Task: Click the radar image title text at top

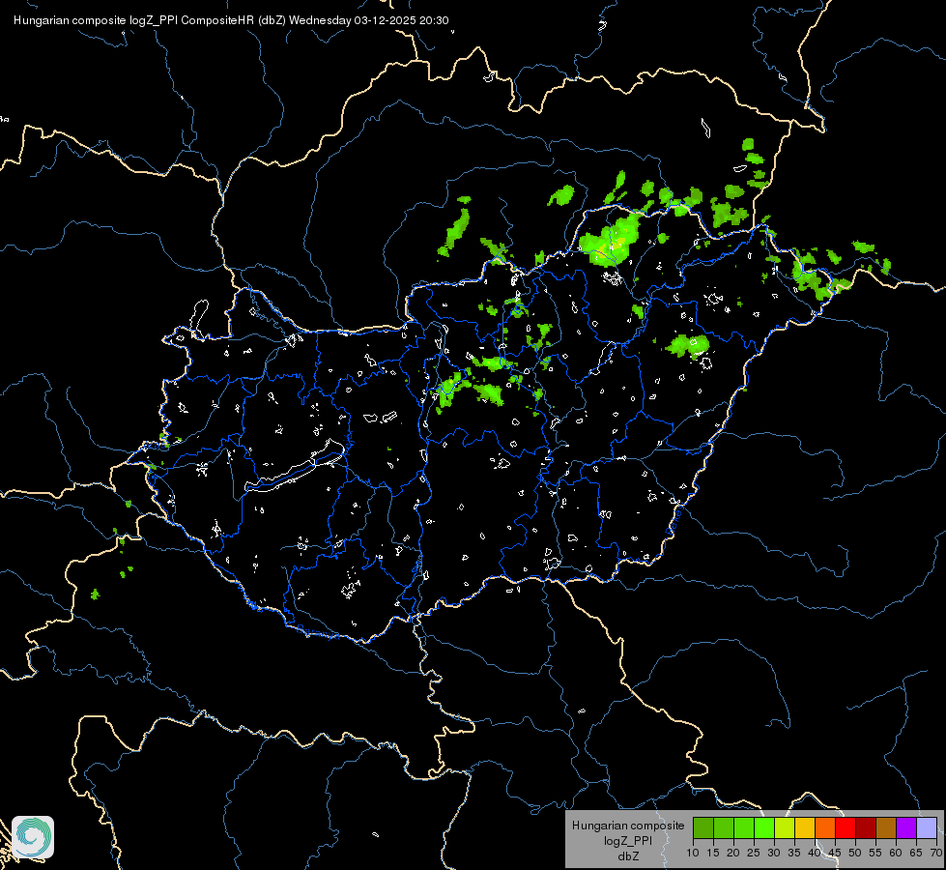Action: pyautogui.click(x=231, y=20)
